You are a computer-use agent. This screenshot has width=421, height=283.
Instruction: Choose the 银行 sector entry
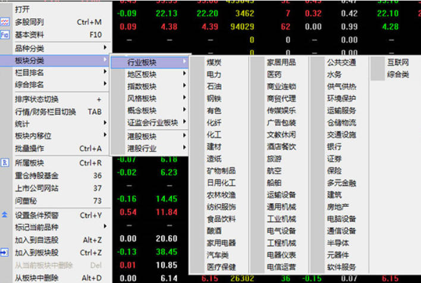point(334,146)
